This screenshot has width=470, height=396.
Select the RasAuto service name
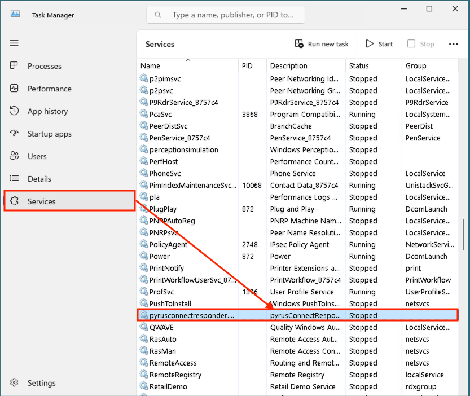click(x=162, y=340)
